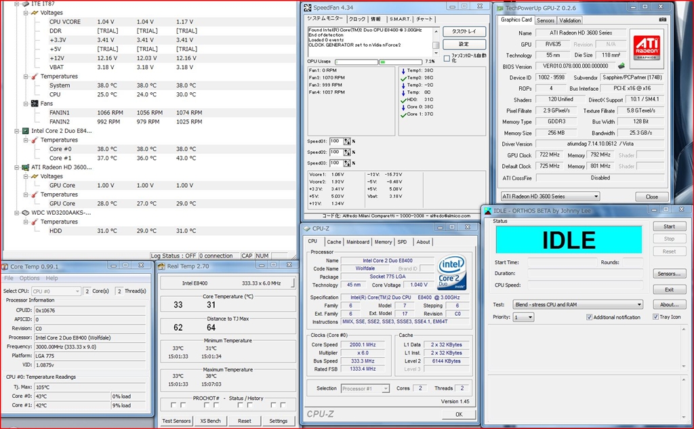
Task: Click the SpeedFan title bar fan icon
Action: 307,7
